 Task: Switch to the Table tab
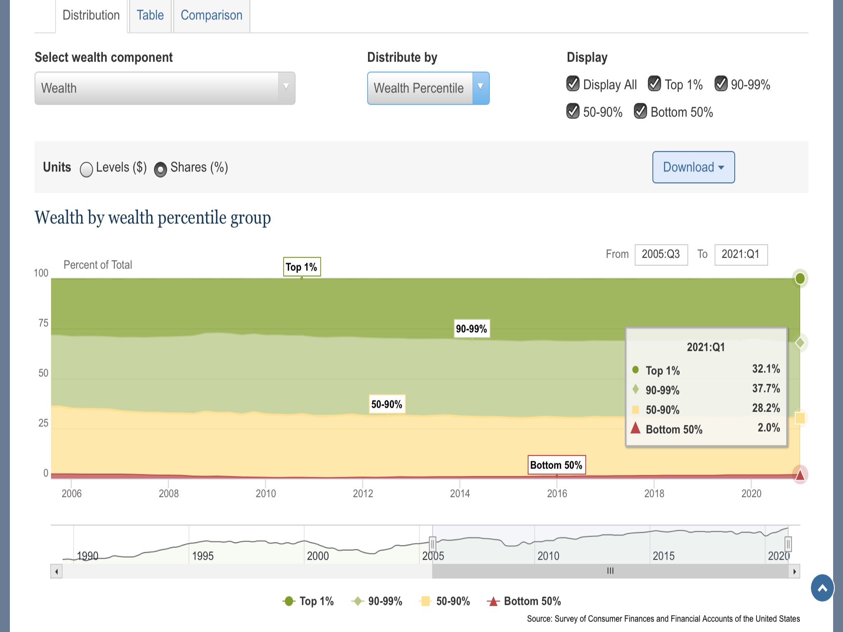pyautogui.click(x=150, y=16)
